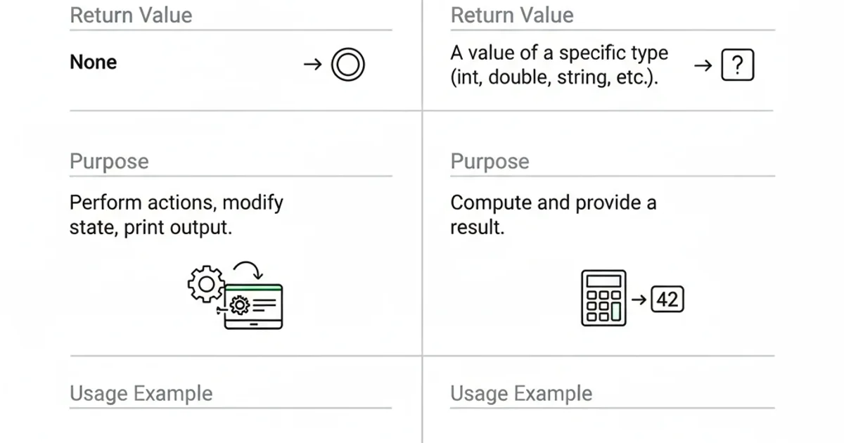Select the large gear icon
The width and height of the screenshot is (844, 443).
(x=205, y=283)
